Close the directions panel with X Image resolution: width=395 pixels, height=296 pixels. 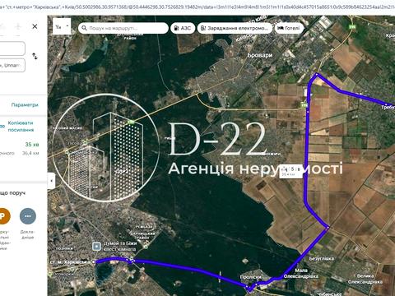point(35,26)
